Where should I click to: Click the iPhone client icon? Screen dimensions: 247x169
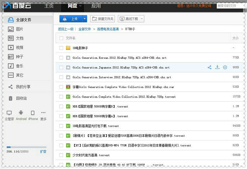coord(33,113)
